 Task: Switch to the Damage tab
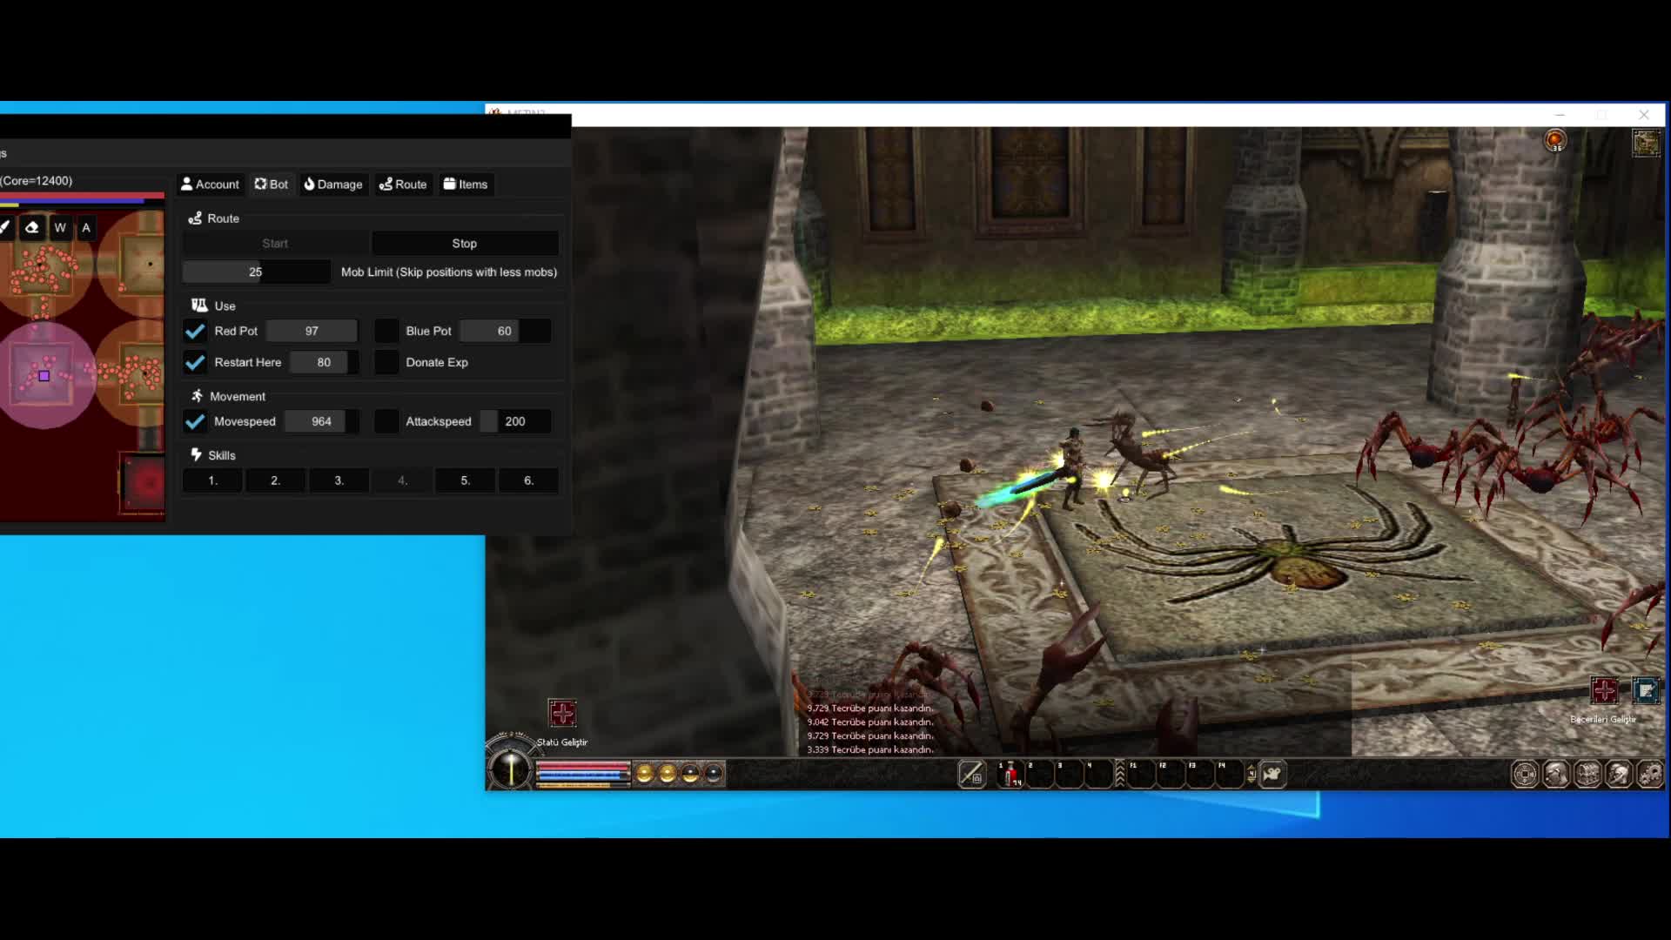[333, 185]
